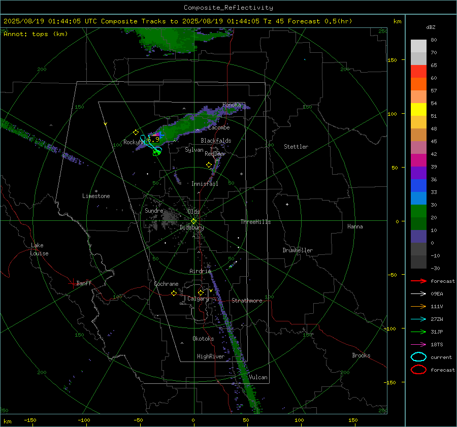
Task: Click the Composite_Reflectivity title
Action: pyautogui.click(x=228, y=8)
